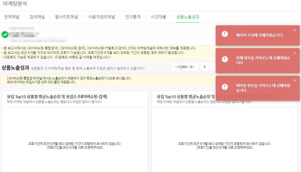
Task: Click the green trend arrow site icon
Action: click(x=5, y=34)
